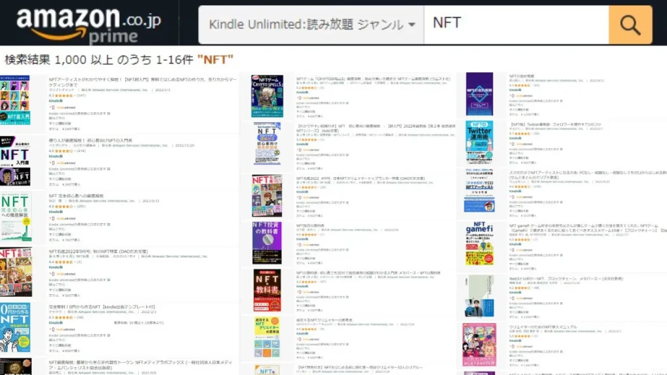Open title link 初心者向けNFTの入門書
Screen dimensions: 667x375
point(90,141)
